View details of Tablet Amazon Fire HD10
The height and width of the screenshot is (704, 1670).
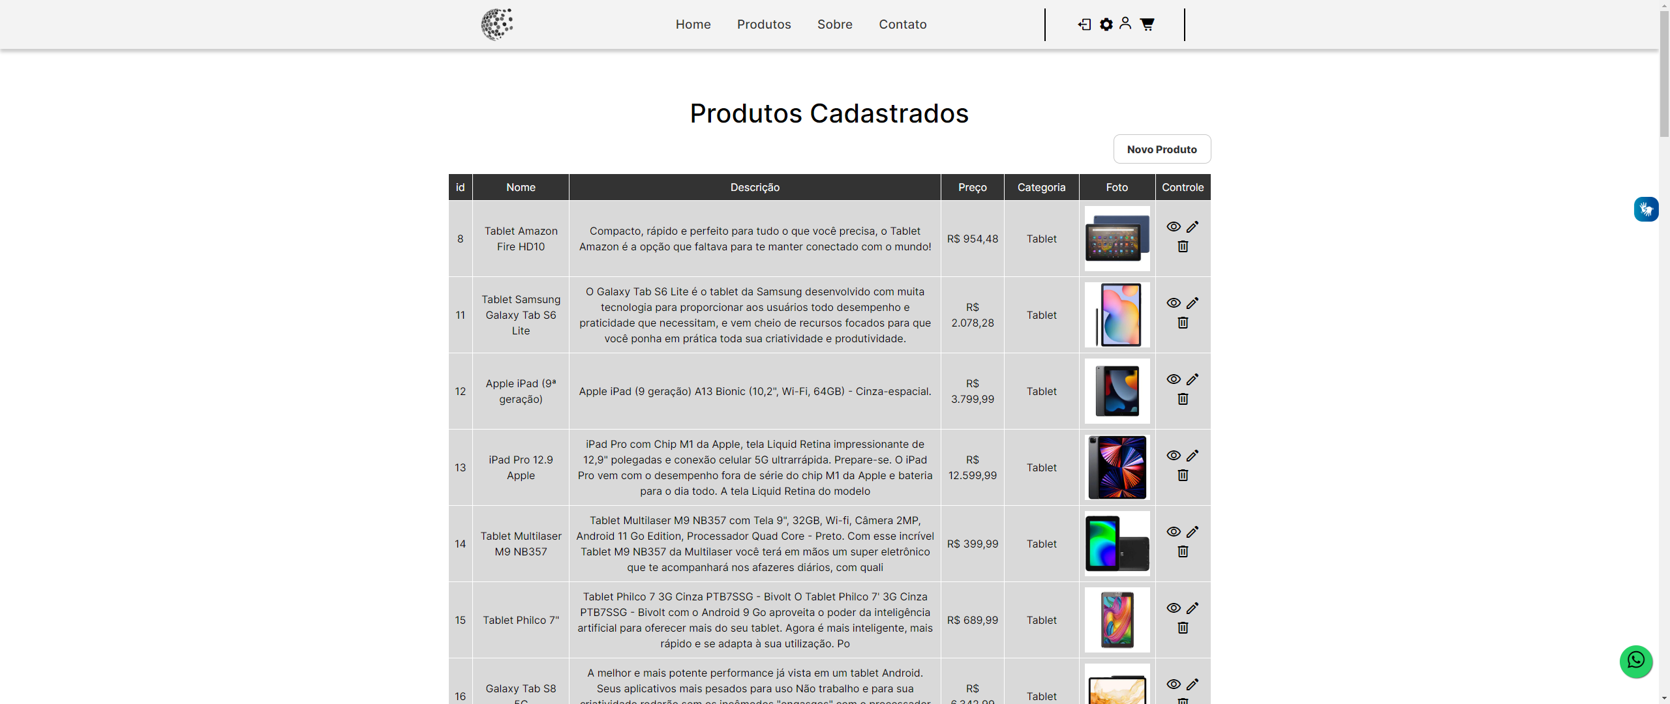[1174, 227]
